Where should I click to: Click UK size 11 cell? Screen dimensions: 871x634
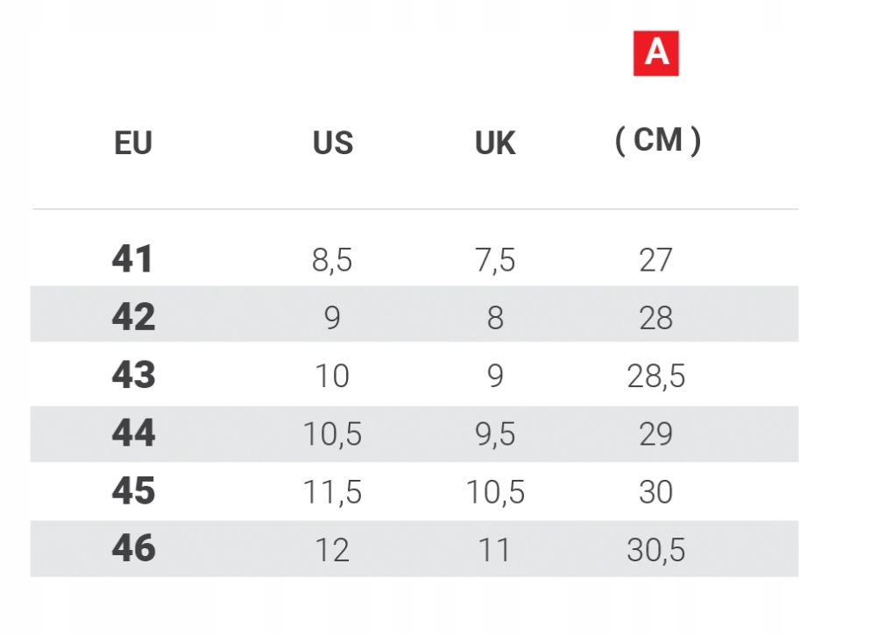click(495, 550)
